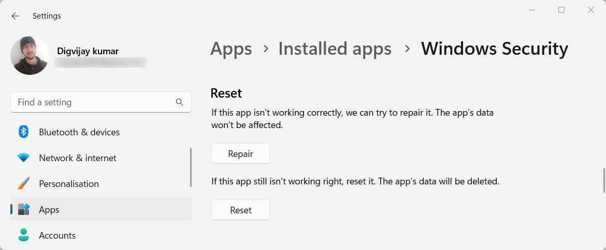The width and height of the screenshot is (606, 250).
Task: Open the Bluetooth & devices section
Action: point(79,132)
